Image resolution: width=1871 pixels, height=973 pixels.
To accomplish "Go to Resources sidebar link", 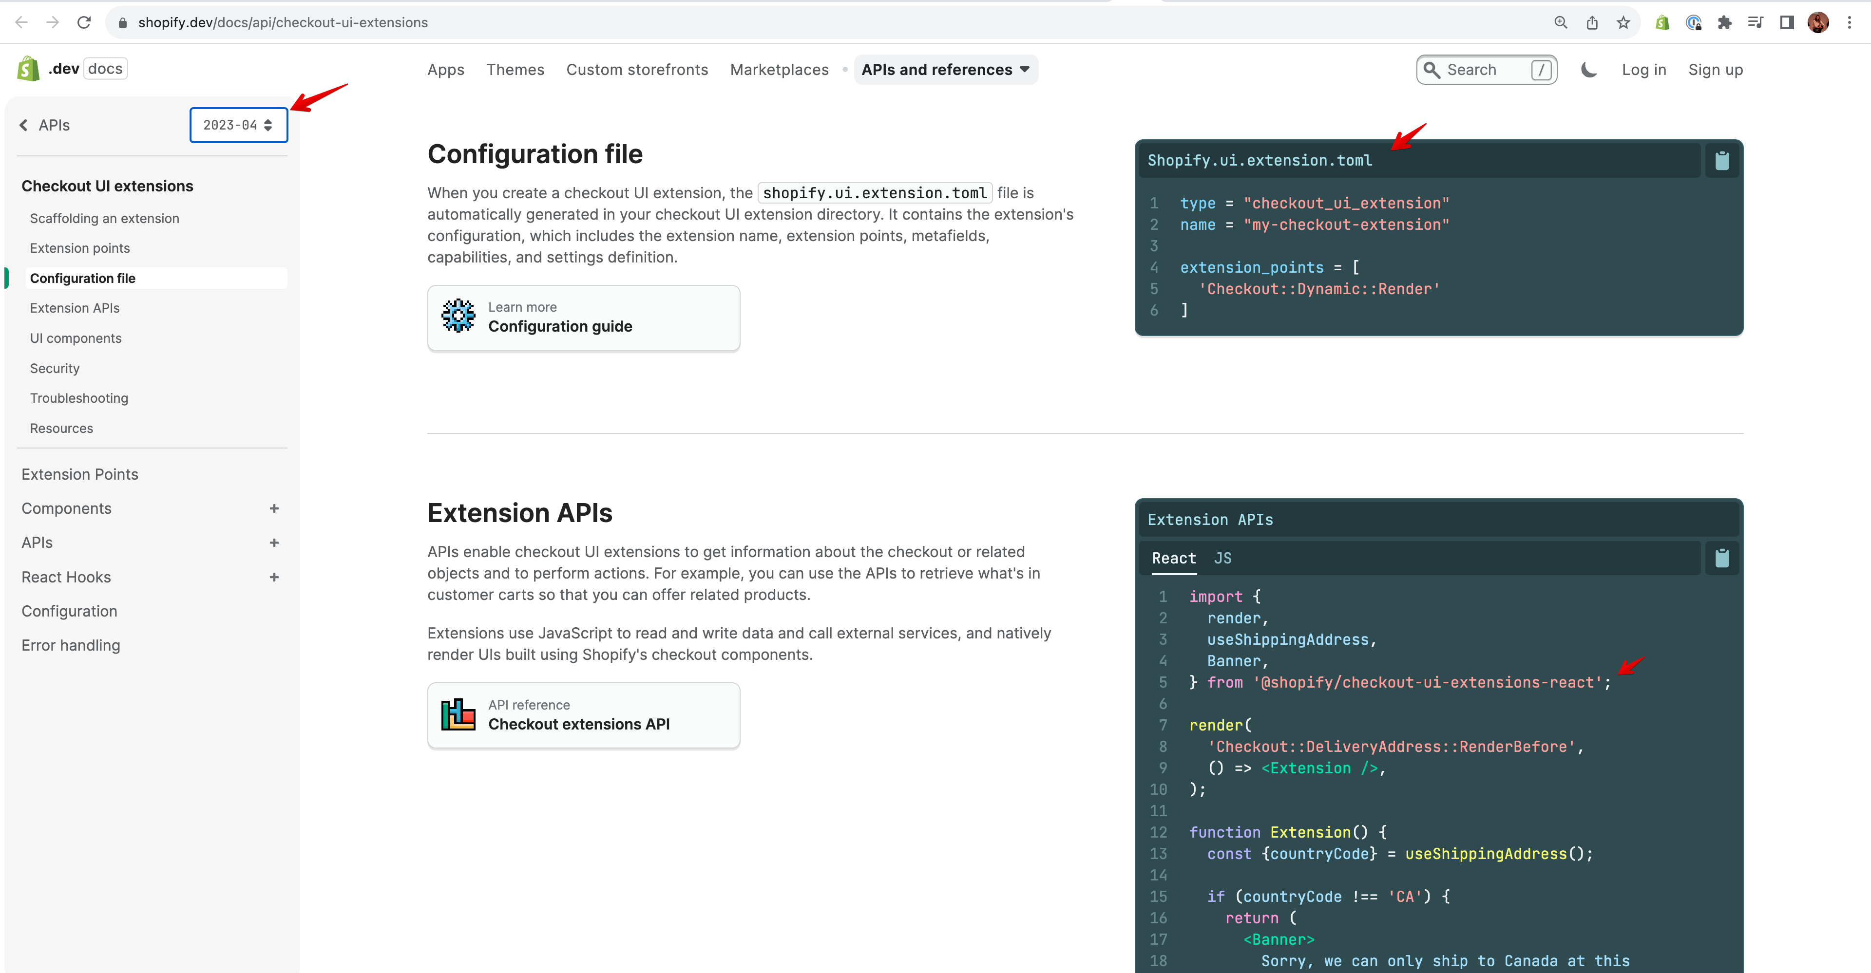I will point(62,429).
